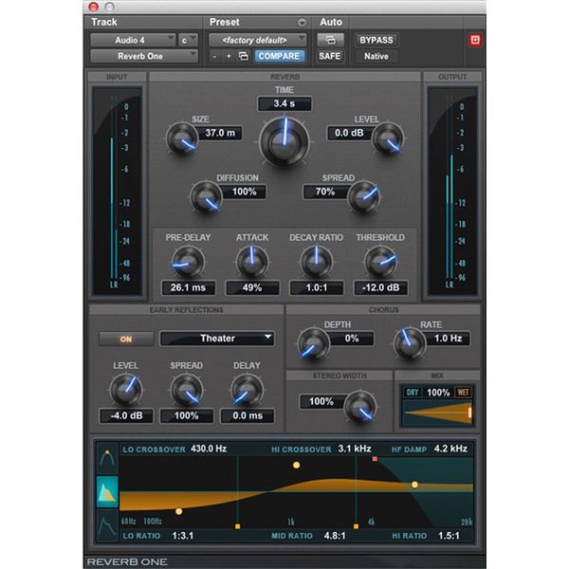Open the Reverb One plug-in selector

click(144, 56)
